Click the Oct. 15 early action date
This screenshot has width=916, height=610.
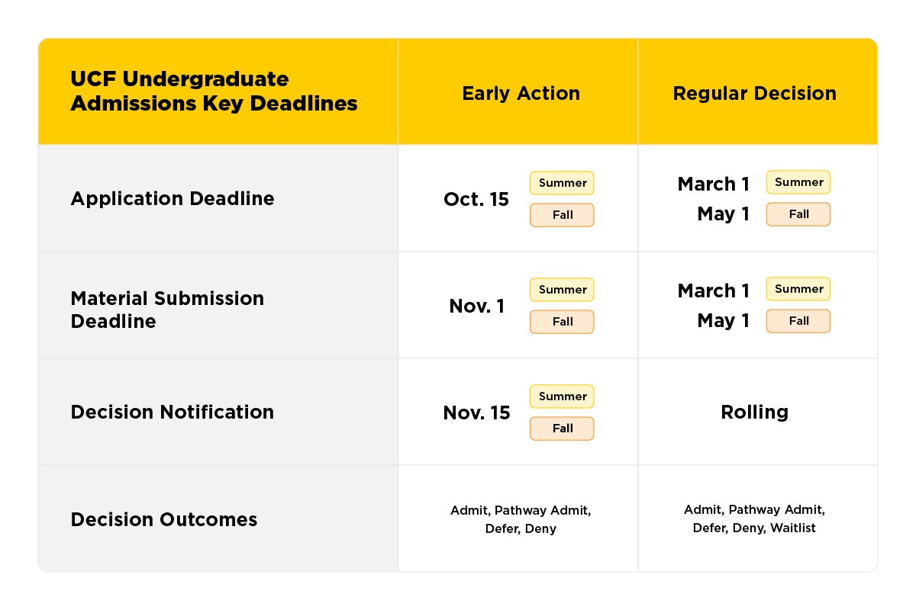tap(476, 199)
